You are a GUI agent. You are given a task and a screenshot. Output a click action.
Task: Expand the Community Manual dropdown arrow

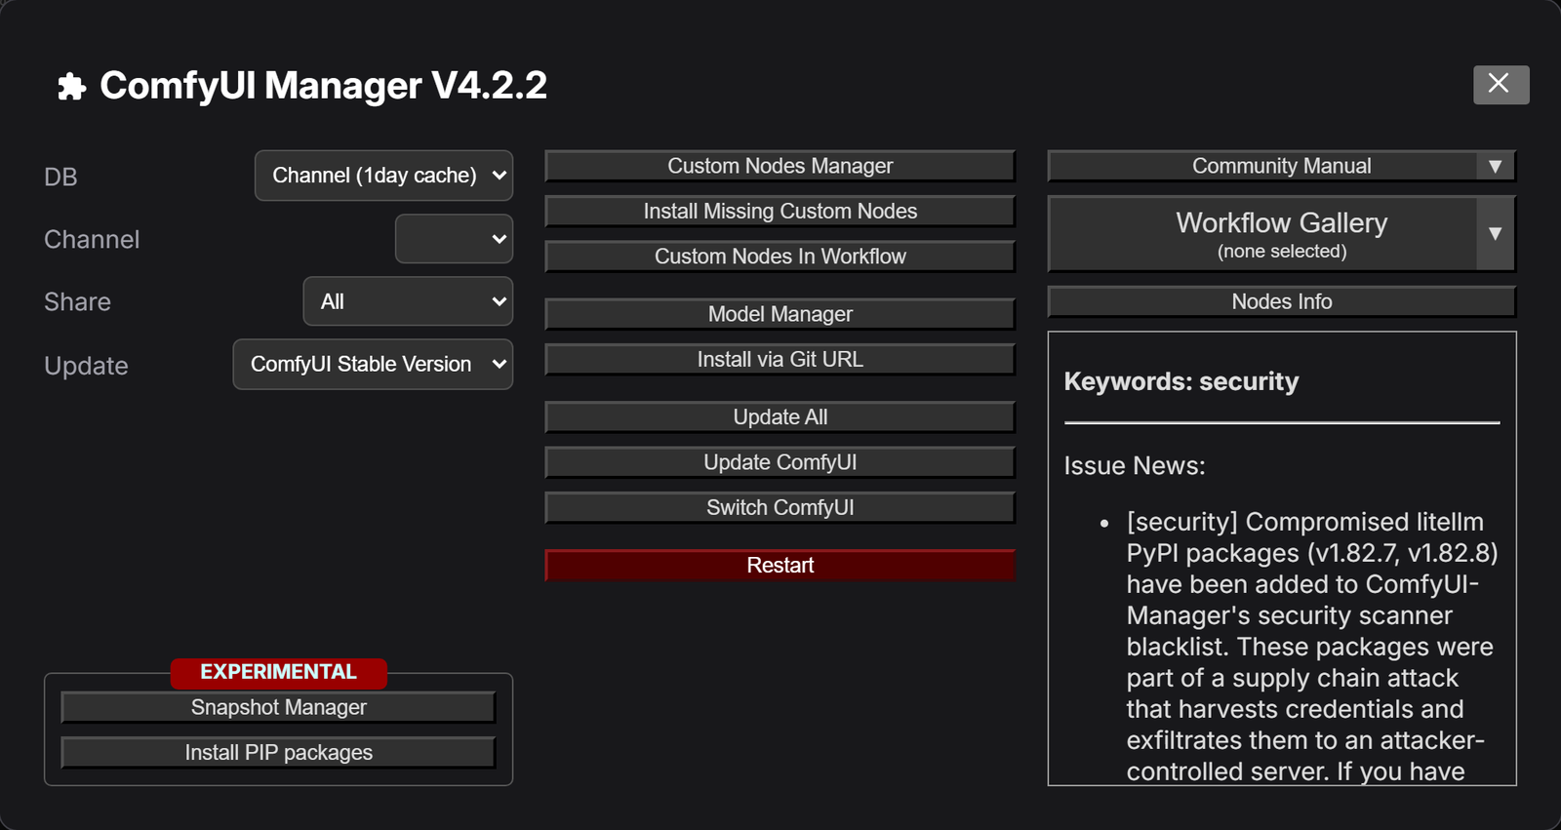click(1495, 166)
